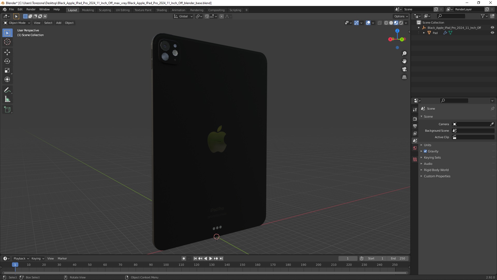Screen dimensions: 497x280
Task: Pin the Scene properties panel
Action: point(492,109)
